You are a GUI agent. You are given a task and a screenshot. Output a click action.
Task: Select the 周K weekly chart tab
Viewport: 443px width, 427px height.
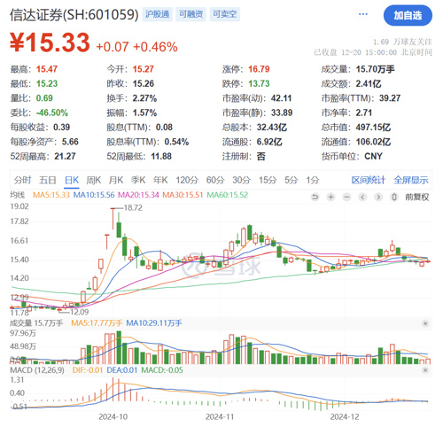[94, 180]
